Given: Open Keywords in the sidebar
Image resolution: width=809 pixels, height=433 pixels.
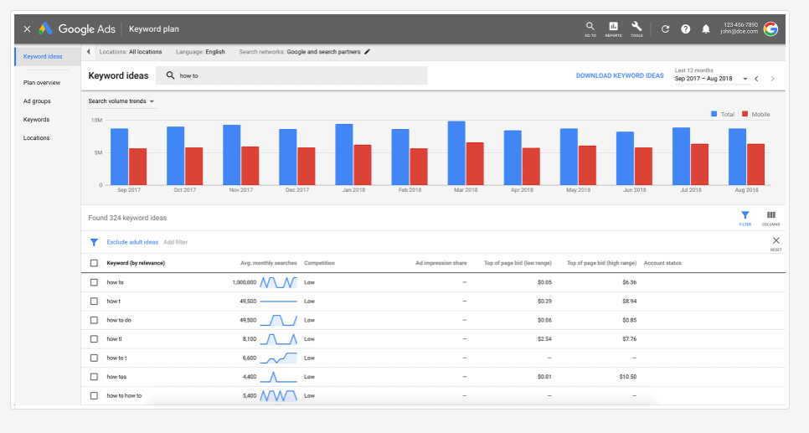Looking at the screenshot, I should click(36, 119).
